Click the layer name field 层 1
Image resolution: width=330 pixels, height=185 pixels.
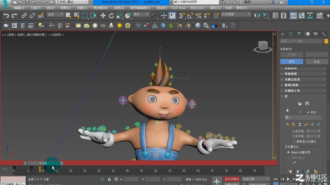303,117
